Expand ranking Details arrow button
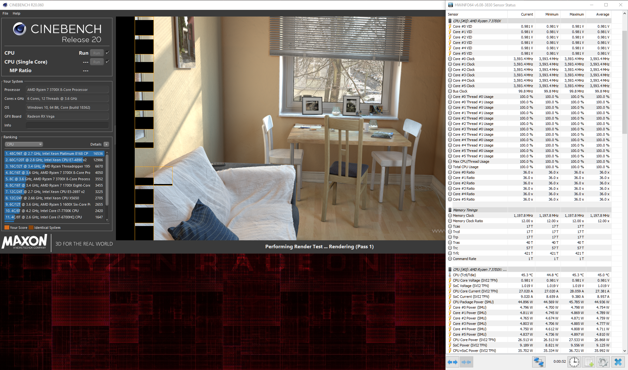The width and height of the screenshot is (628, 370). click(x=106, y=144)
